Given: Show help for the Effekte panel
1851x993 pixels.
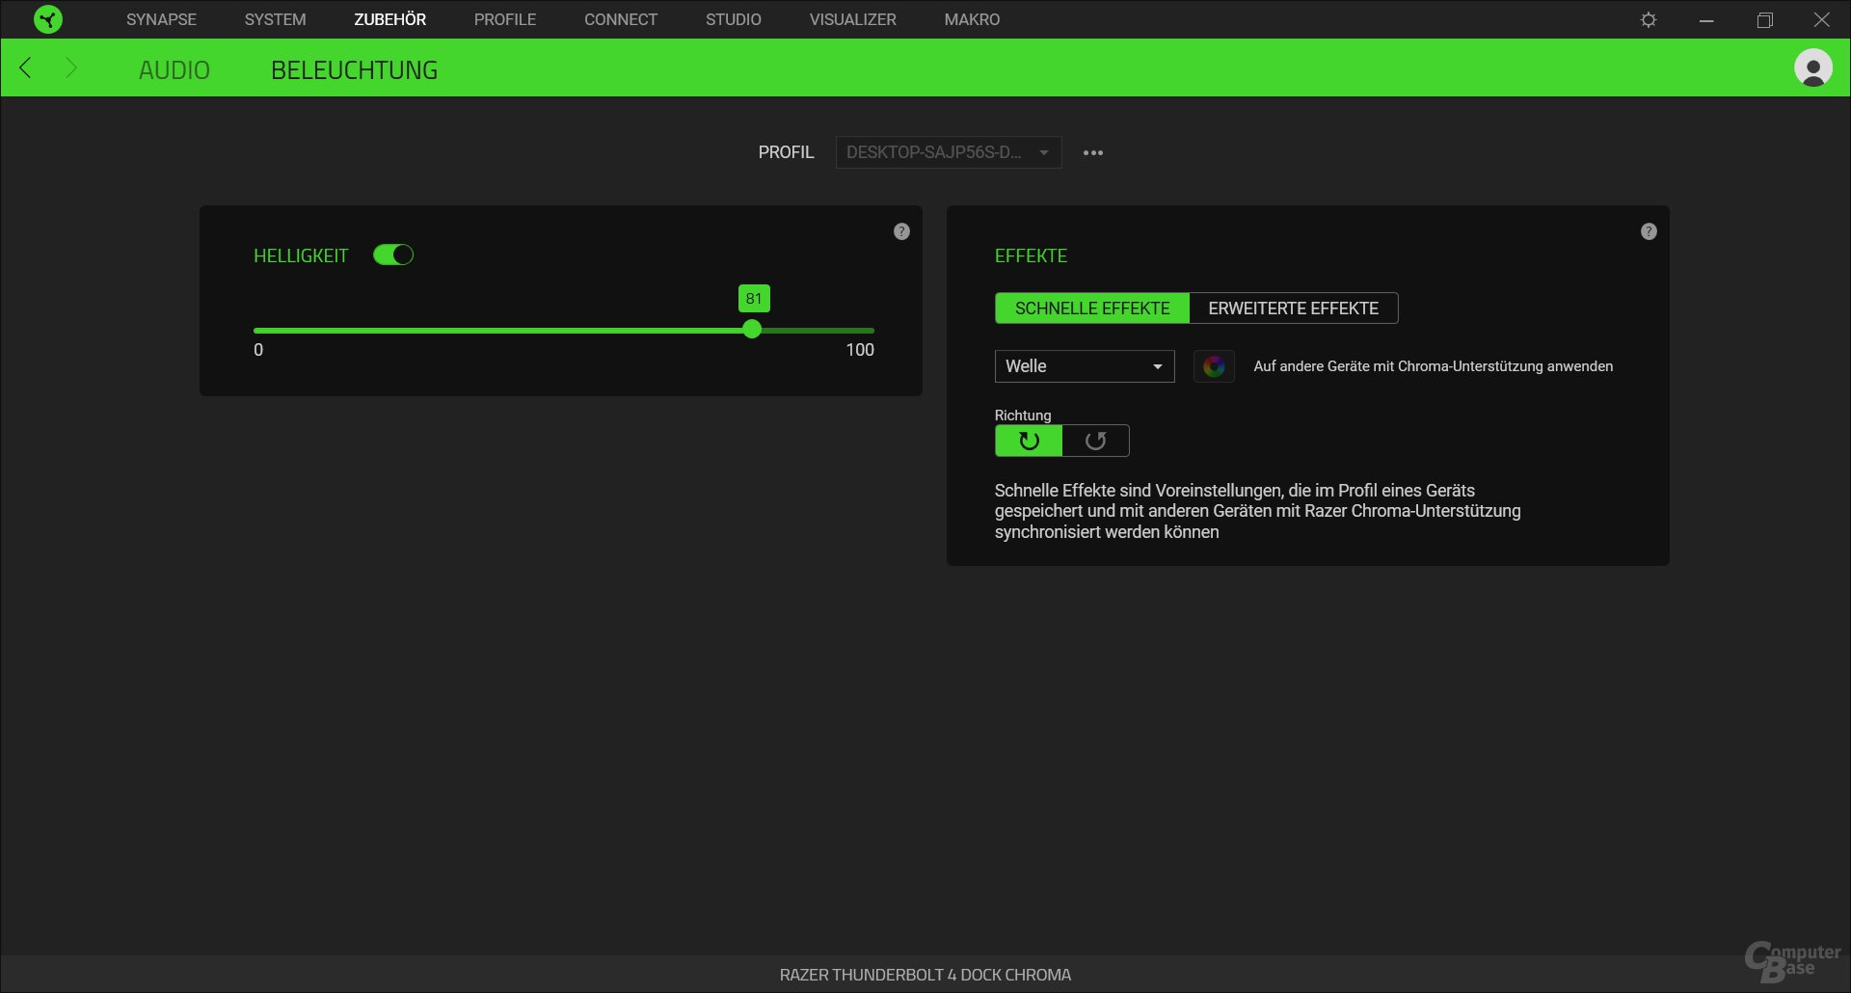Looking at the screenshot, I should 1649,231.
